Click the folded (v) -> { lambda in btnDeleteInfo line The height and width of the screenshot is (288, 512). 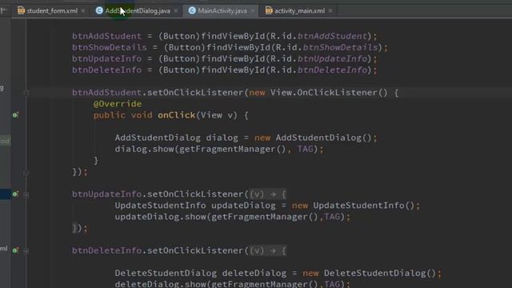click(x=268, y=250)
